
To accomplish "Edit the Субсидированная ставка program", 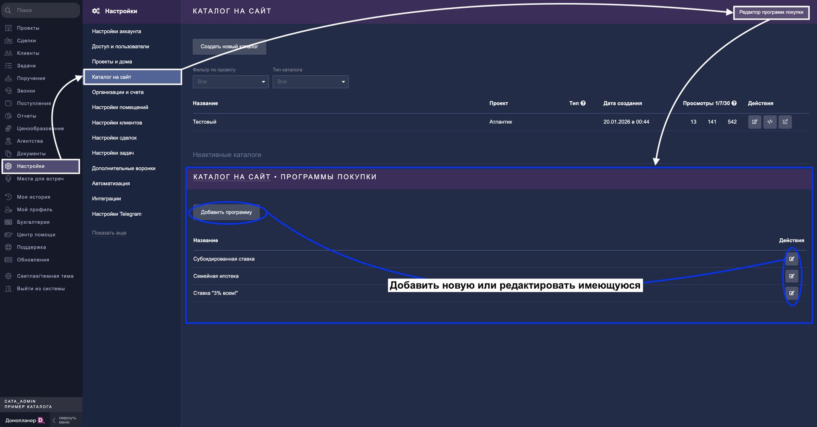I will [x=791, y=259].
